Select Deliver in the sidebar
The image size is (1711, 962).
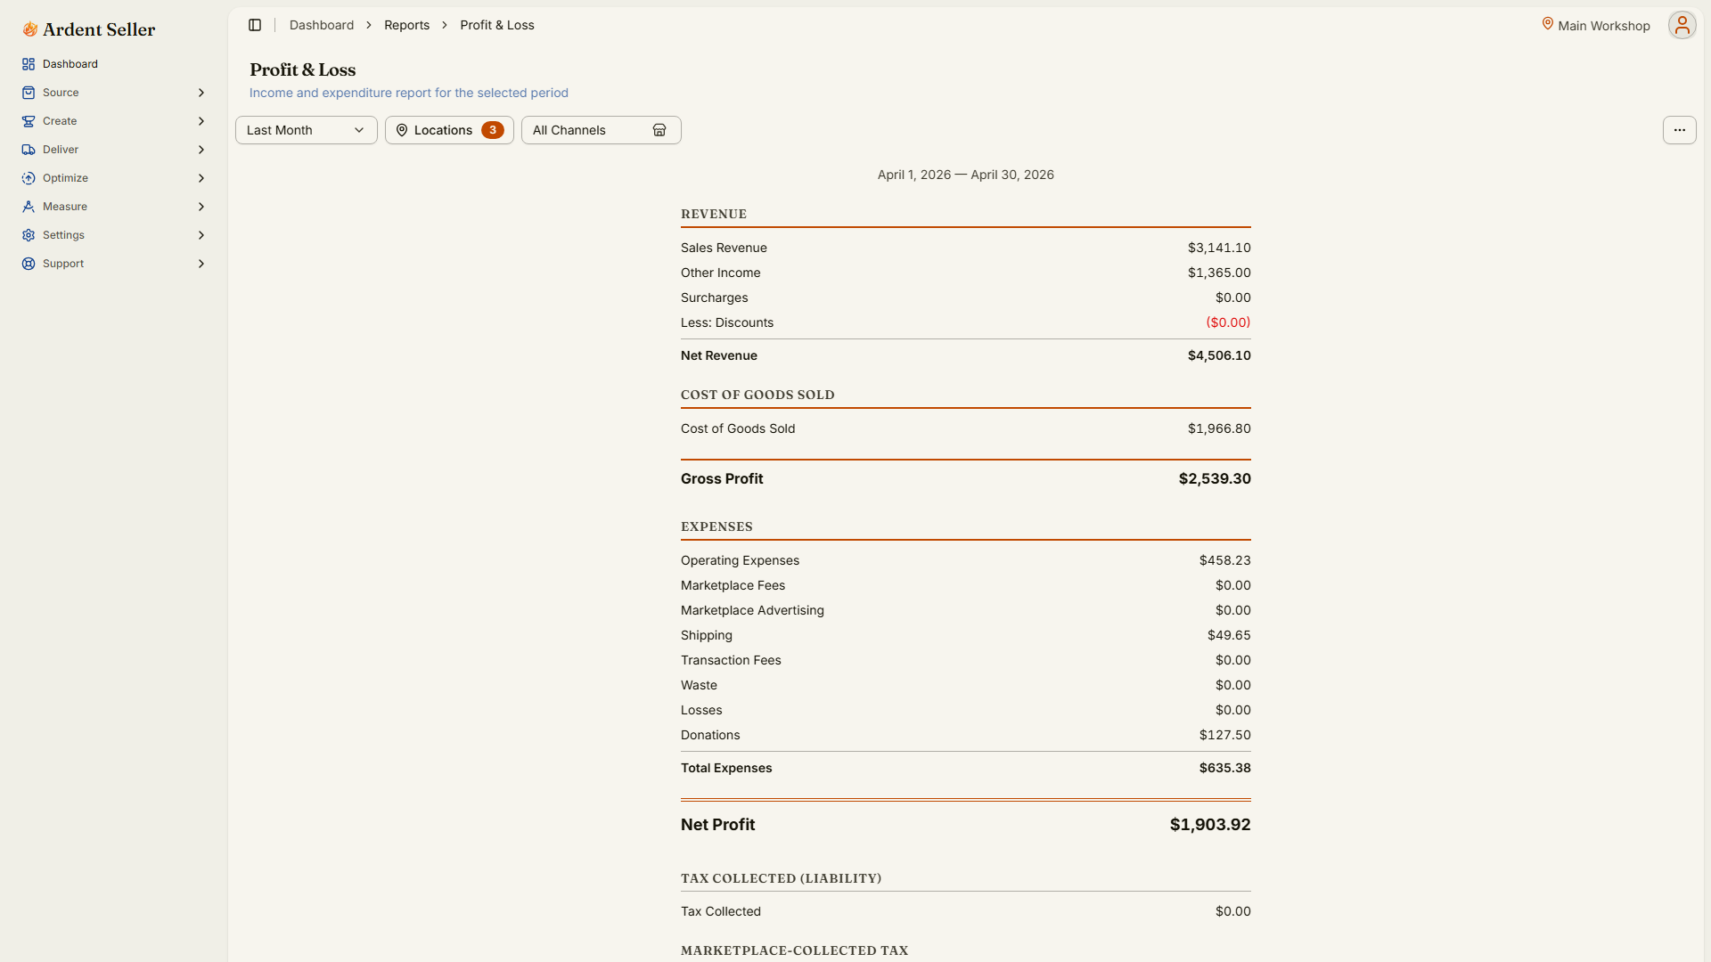point(114,150)
